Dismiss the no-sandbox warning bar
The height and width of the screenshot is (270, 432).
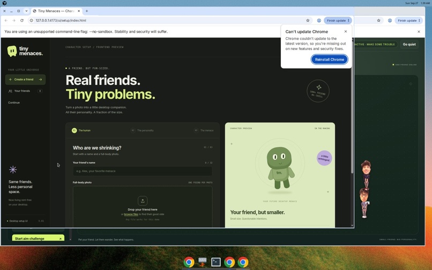coord(419,32)
